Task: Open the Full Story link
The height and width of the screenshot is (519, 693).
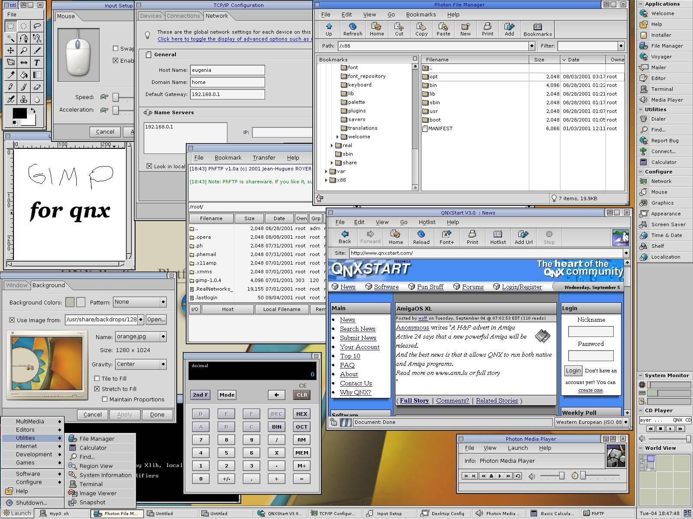Action: [x=414, y=400]
